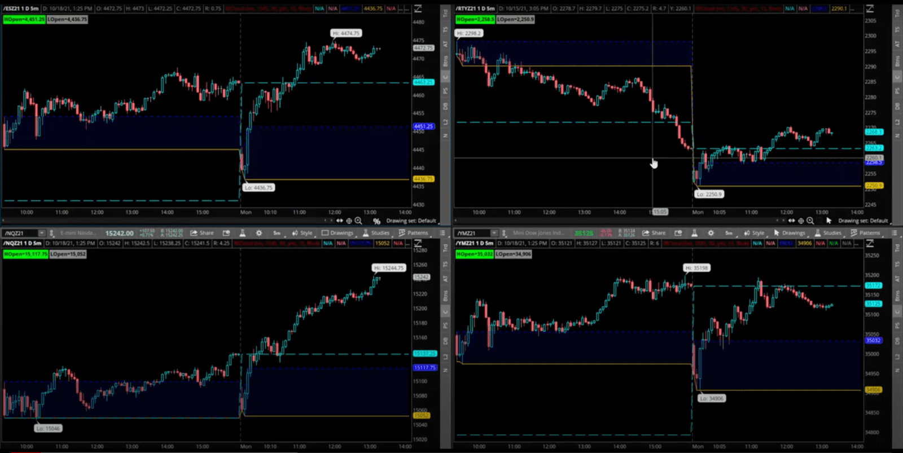Click the /YMZ21 symbol input field
This screenshot has height=453, width=903.
coord(473,233)
